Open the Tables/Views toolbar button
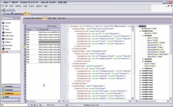The width and height of the screenshot is (173, 107). coord(17,14)
